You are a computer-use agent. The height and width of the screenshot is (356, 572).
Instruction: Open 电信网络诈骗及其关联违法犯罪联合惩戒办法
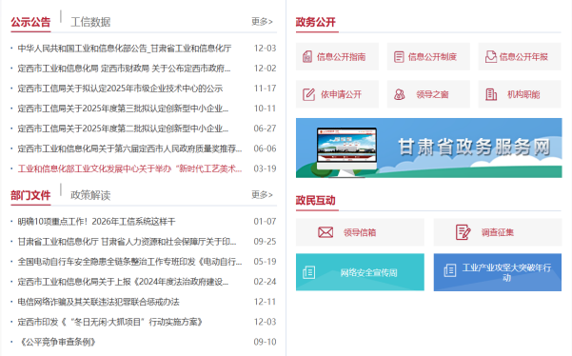[98, 302]
